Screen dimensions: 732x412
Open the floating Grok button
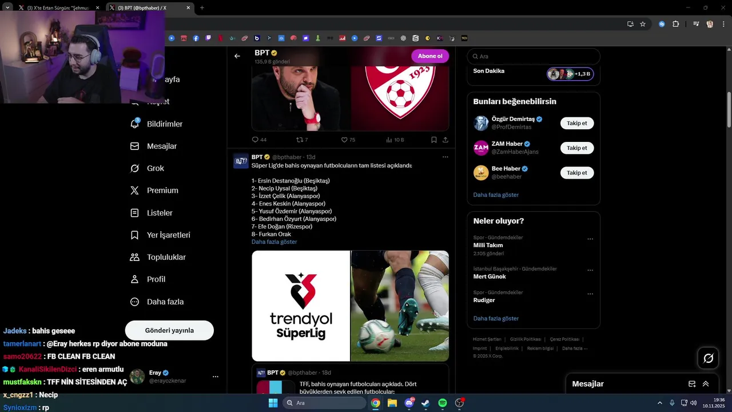click(x=709, y=358)
